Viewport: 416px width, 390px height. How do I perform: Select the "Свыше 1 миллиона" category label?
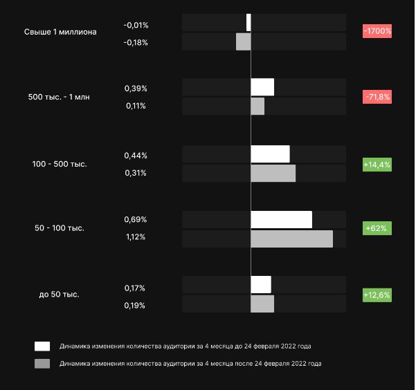60,32
